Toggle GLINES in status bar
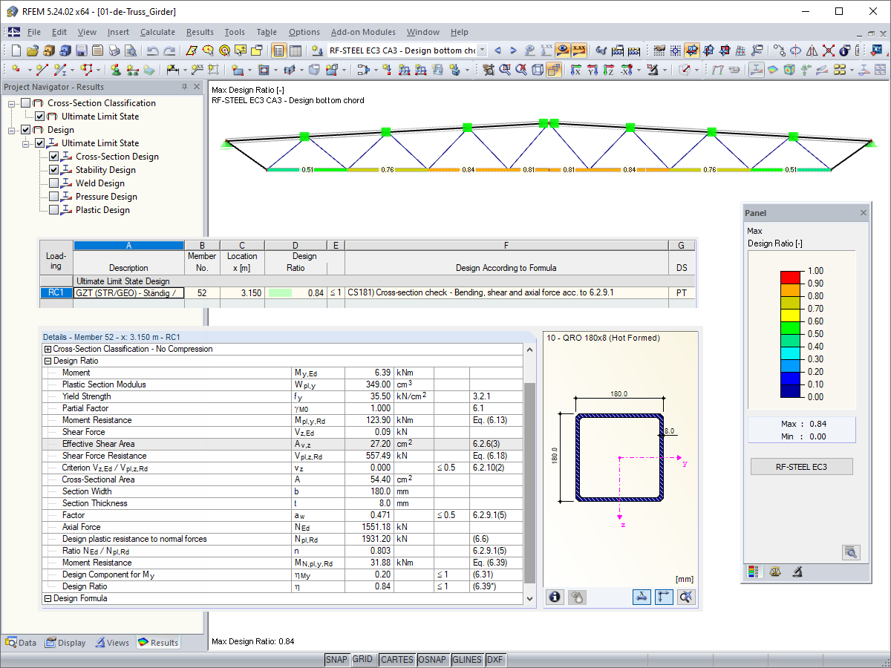The width and height of the screenshot is (891, 668). click(x=467, y=660)
